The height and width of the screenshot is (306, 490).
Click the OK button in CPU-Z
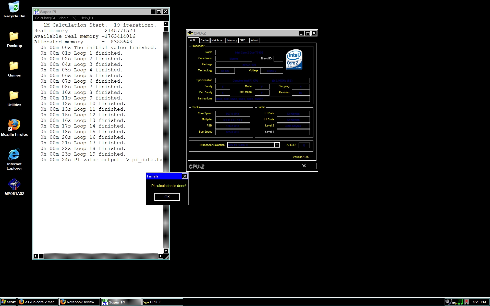click(x=303, y=166)
